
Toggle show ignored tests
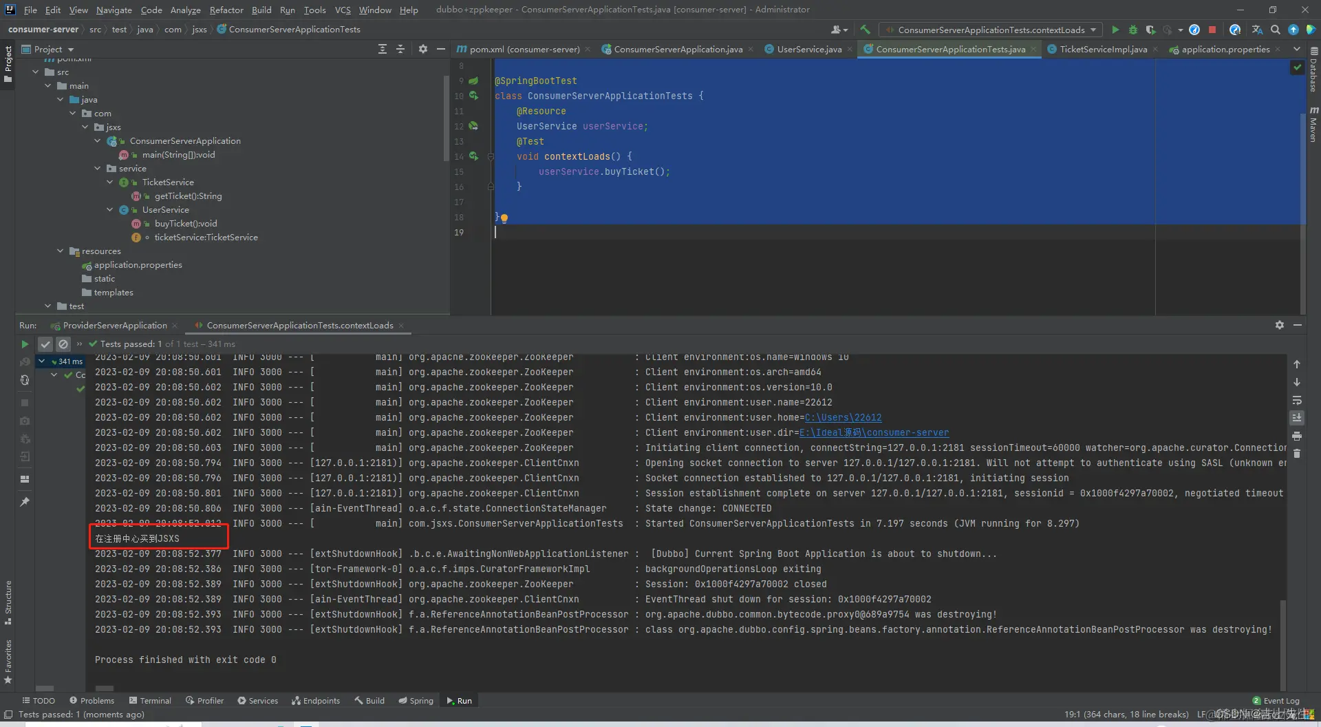[x=63, y=344]
